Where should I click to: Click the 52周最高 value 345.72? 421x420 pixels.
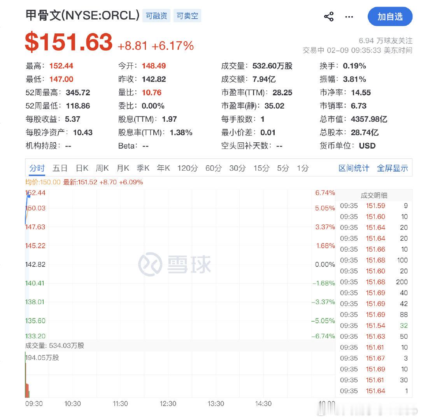pyautogui.click(x=78, y=93)
